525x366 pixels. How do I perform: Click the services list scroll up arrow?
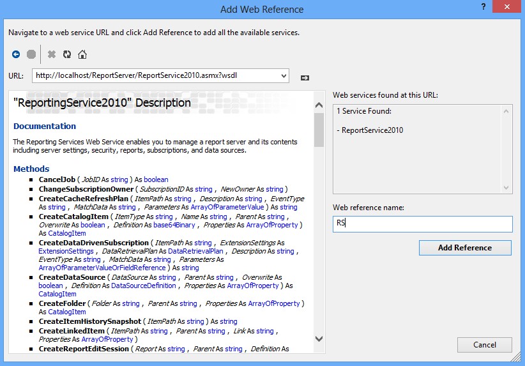[506, 111]
